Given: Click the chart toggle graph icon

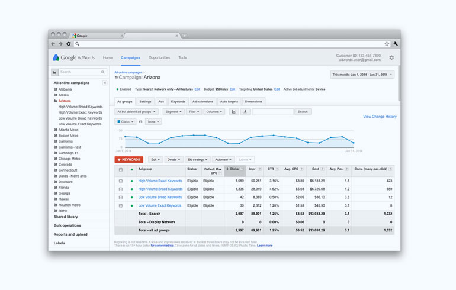Looking at the screenshot, I should click(233, 111).
